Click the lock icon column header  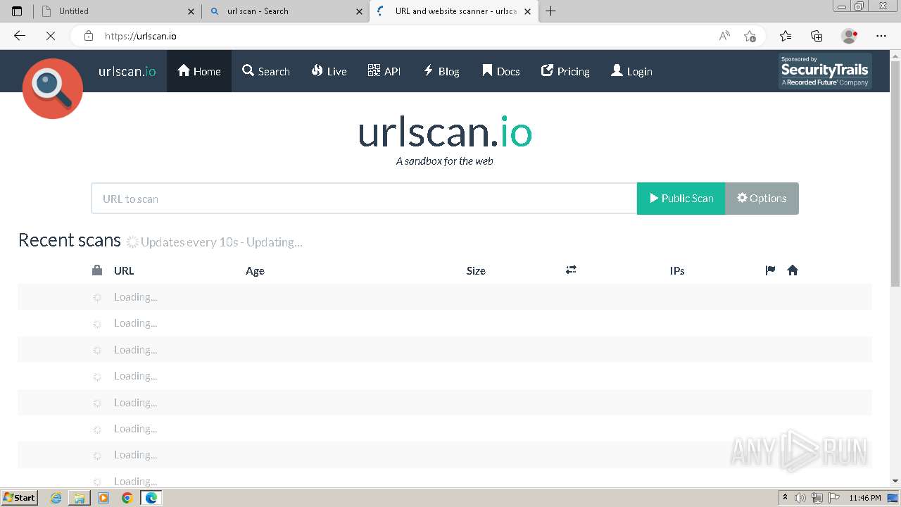pos(97,270)
